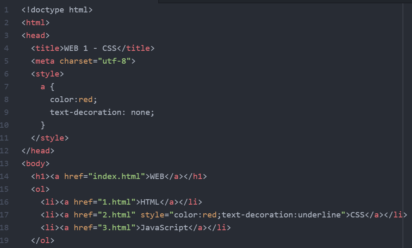The width and height of the screenshot is (412, 248).
Task: Click line number 17 in the gutter
Action: tap(4, 215)
